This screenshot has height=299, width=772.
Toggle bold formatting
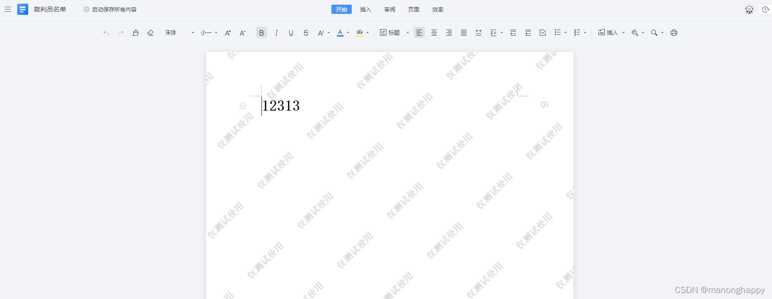click(261, 33)
